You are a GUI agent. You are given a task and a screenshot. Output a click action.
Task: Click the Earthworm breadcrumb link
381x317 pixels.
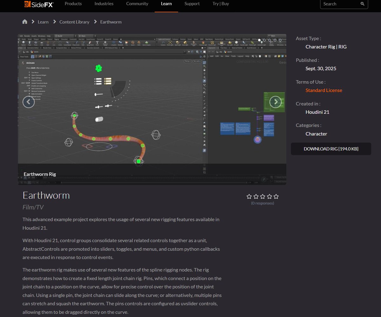tap(111, 22)
